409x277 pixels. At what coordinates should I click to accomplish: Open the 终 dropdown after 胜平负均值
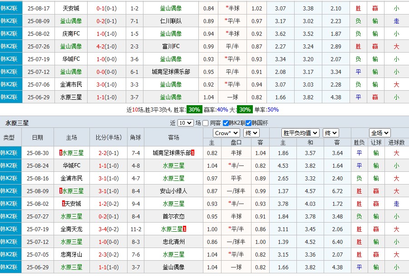[x=330, y=132]
